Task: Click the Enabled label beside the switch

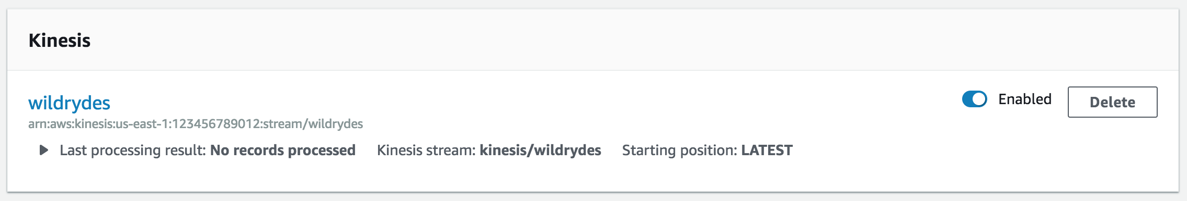Action: [x=1025, y=99]
